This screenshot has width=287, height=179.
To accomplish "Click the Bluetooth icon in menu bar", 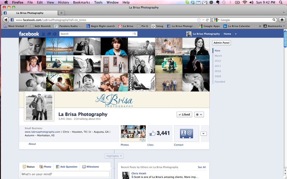I will 230,2.
